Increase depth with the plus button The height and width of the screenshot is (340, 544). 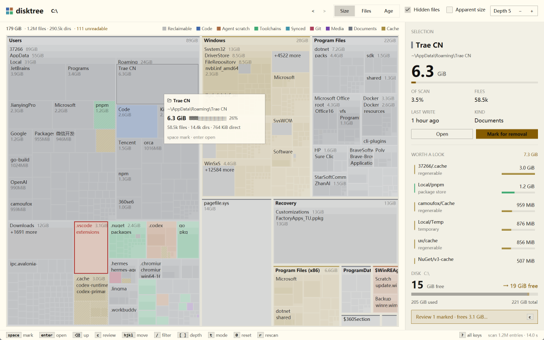pyautogui.click(x=531, y=11)
